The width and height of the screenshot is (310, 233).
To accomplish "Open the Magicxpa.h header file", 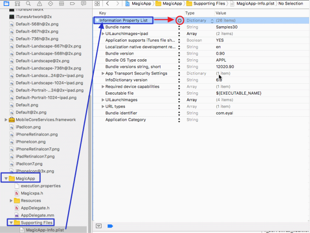I will pyautogui.click(x=32, y=193).
